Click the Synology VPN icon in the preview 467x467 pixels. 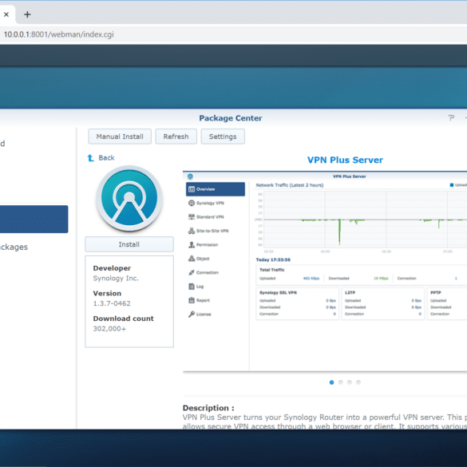(192, 203)
